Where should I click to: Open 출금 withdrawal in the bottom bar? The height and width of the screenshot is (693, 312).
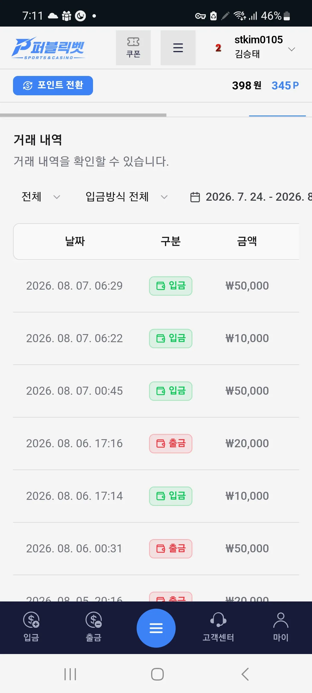coord(94,628)
